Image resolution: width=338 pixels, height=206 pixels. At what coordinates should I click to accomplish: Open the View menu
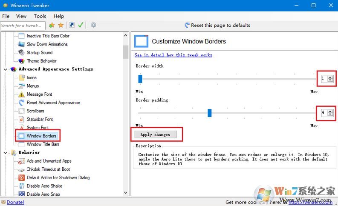point(21,16)
